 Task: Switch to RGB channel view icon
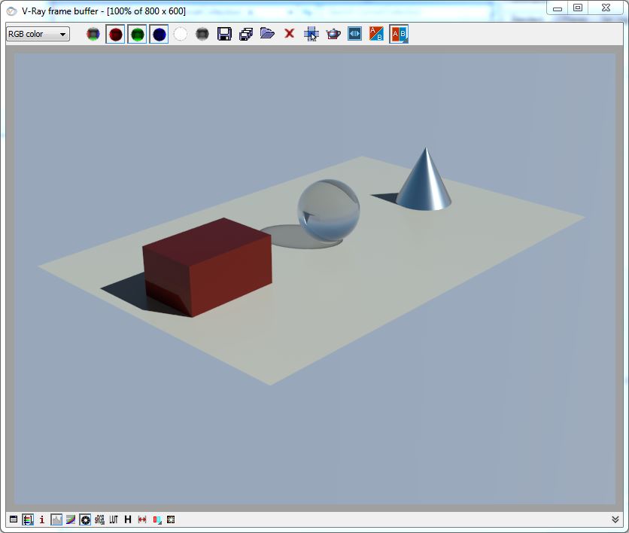[x=93, y=34]
